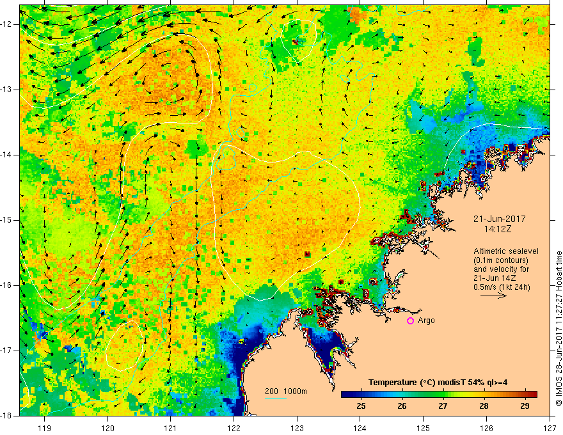Click the 'Temperature (°C) modisT 54% ql>=4' title
The width and height of the screenshot is (563, 435).
click(438, 383)
